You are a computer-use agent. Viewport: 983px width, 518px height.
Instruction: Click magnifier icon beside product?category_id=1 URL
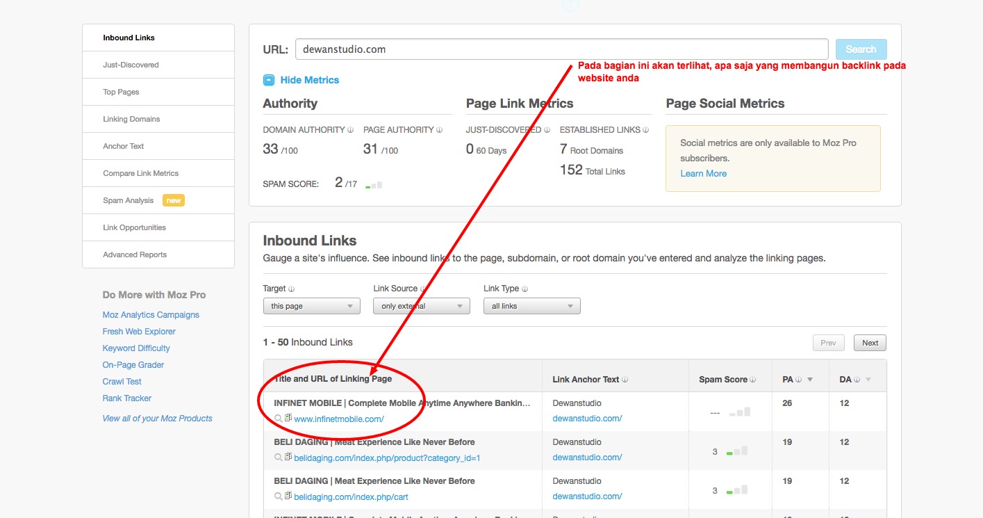[x=278, y=458]
